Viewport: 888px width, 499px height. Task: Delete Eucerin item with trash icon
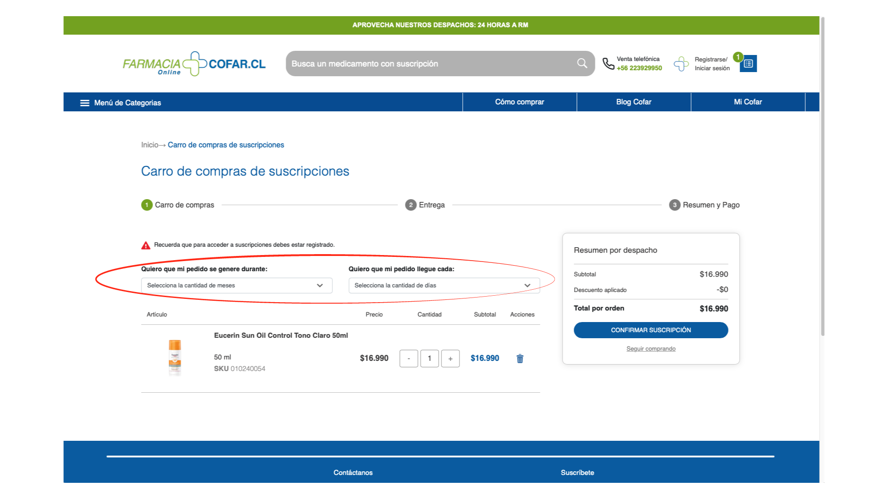(x=520, y=359)
